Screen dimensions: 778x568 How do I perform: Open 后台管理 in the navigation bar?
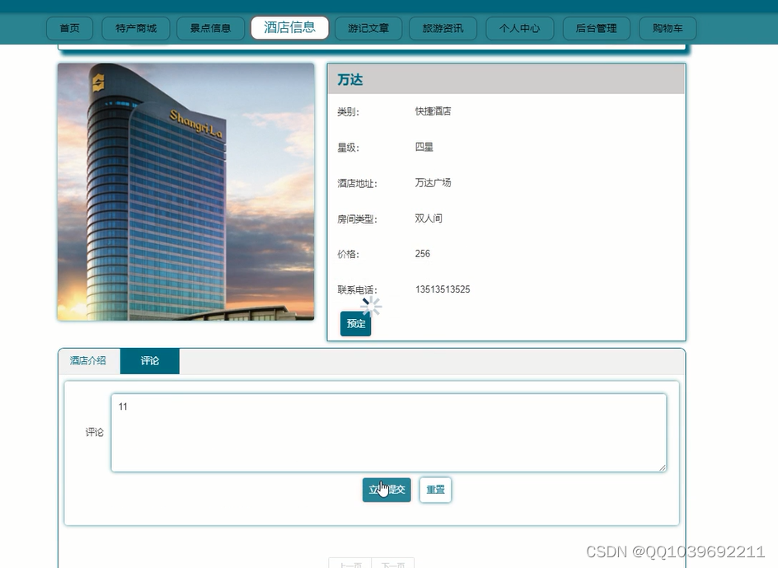pyautogui.click(x=597, y=28)
